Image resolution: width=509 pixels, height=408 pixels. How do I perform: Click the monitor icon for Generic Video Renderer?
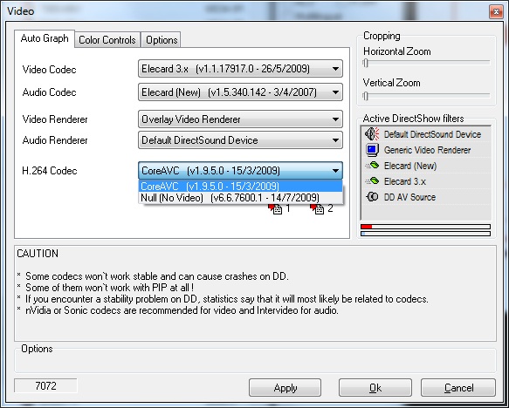[372, 150]
